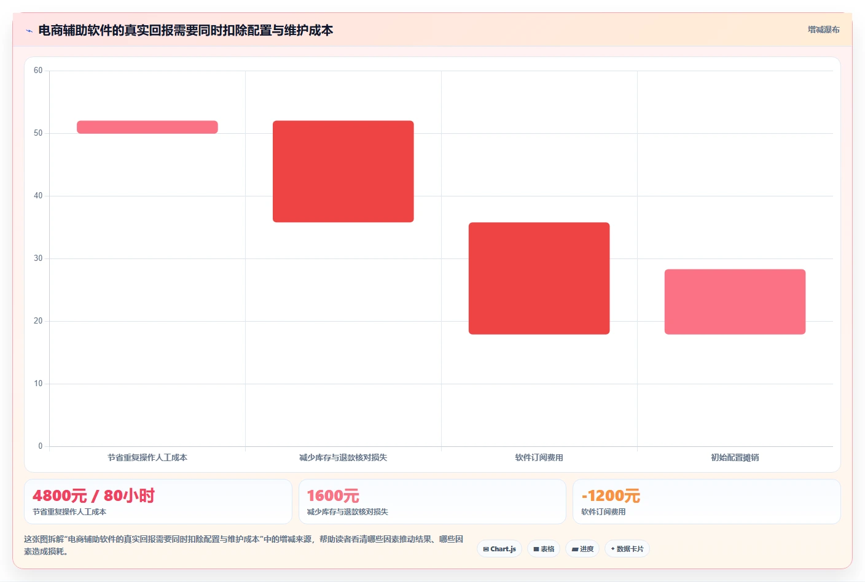Viewport: 865px width, 582px height.
Task: Select the 减少库存与退款核对损失 waterfall bar
Action: (343, 171)
